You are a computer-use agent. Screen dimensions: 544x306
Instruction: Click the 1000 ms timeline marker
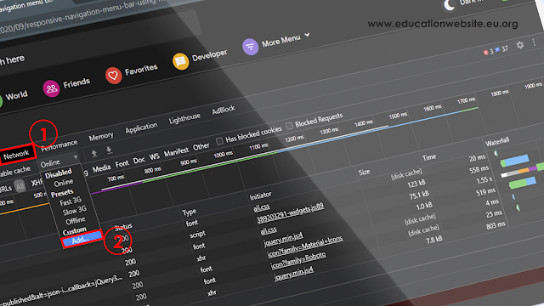coord(223,155)
